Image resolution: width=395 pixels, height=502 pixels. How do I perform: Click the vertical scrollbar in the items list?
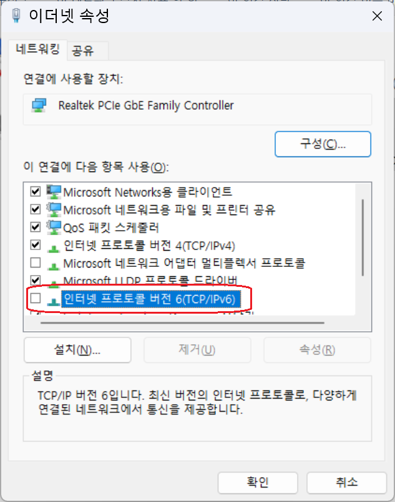[x=363, y=238]
